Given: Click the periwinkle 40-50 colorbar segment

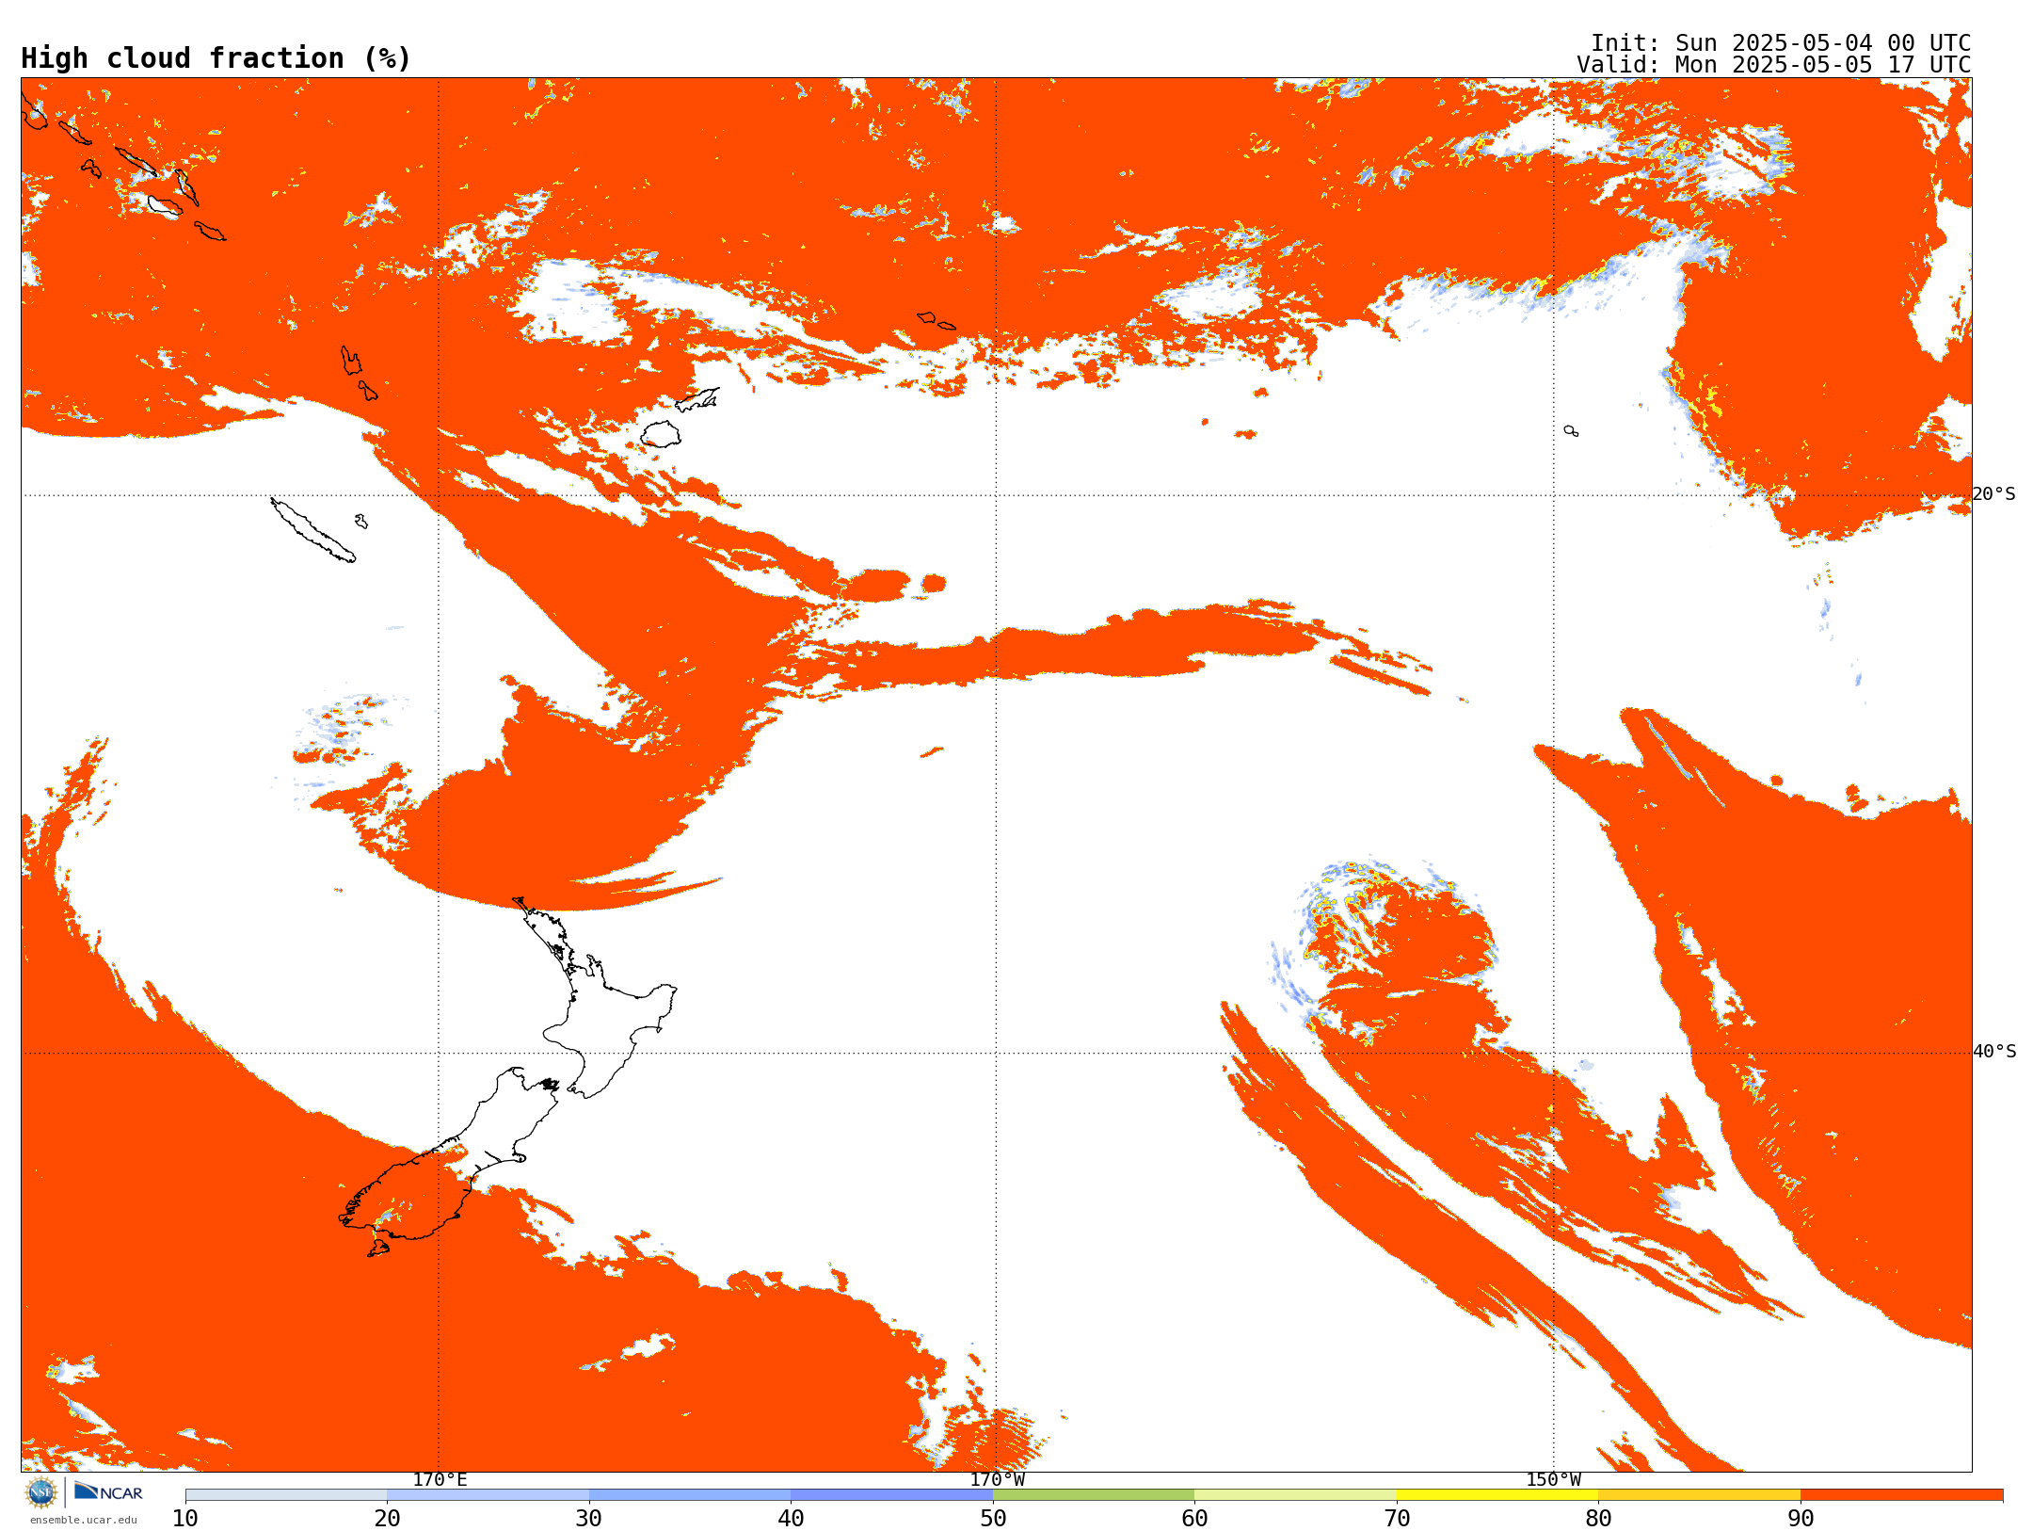Looking at the screenshot, I should coord(891,1495).
